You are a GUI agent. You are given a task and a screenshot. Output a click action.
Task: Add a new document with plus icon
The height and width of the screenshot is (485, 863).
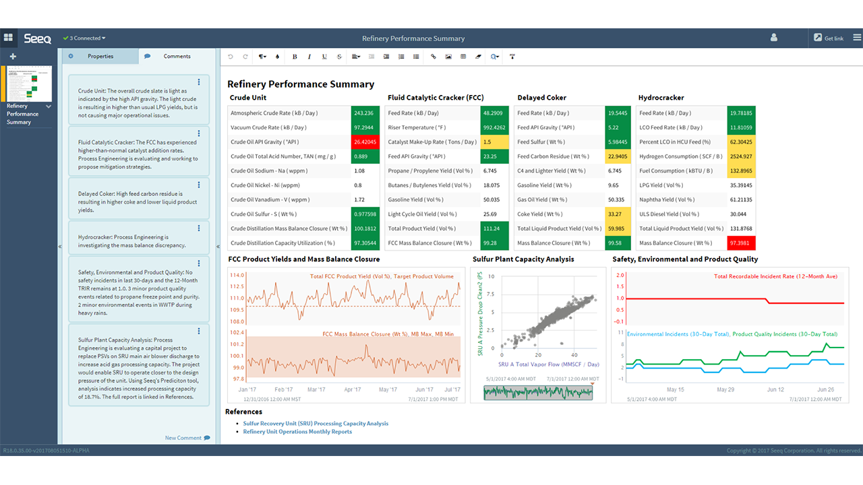click(x=12, y=57)
